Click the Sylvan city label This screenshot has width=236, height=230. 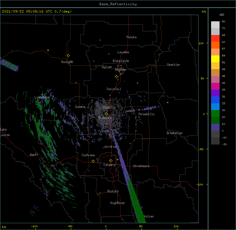coord(107,67)
